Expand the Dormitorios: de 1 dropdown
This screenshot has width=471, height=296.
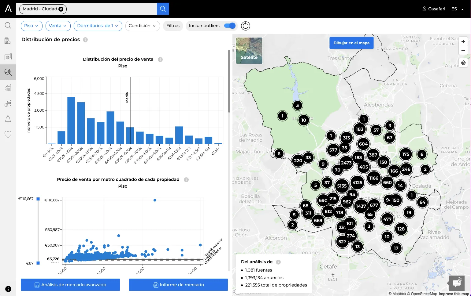pyautogui.click(x=98, y=26)
